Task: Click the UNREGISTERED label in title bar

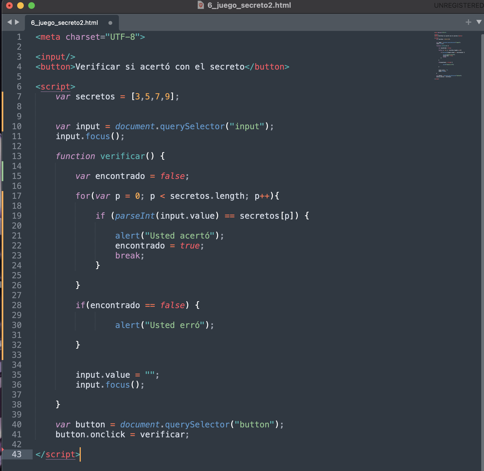Action: [459, 5]
